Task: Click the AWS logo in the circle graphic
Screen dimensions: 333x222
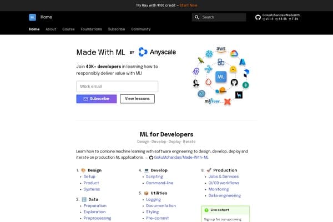Action: pyautogui.click(x=221, y=49)
